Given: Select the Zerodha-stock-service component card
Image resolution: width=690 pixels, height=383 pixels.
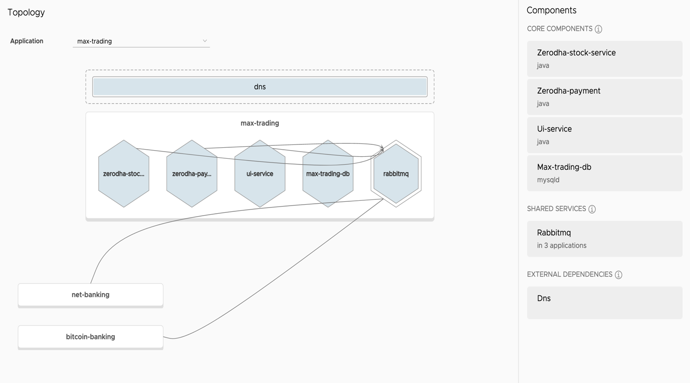Looking at the screenshot, I should tap(604, 59).
